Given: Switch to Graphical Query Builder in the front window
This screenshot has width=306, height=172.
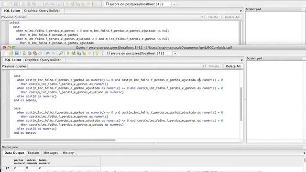Looking at the screenshot, I should (43, 60).
